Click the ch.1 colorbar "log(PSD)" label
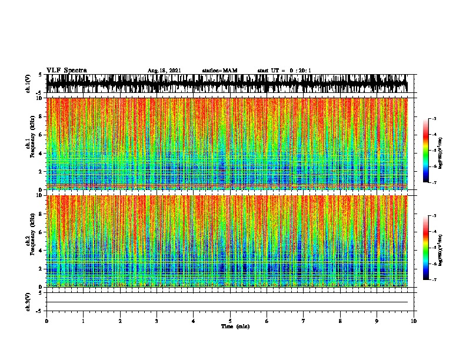 [x=440, y=153]
